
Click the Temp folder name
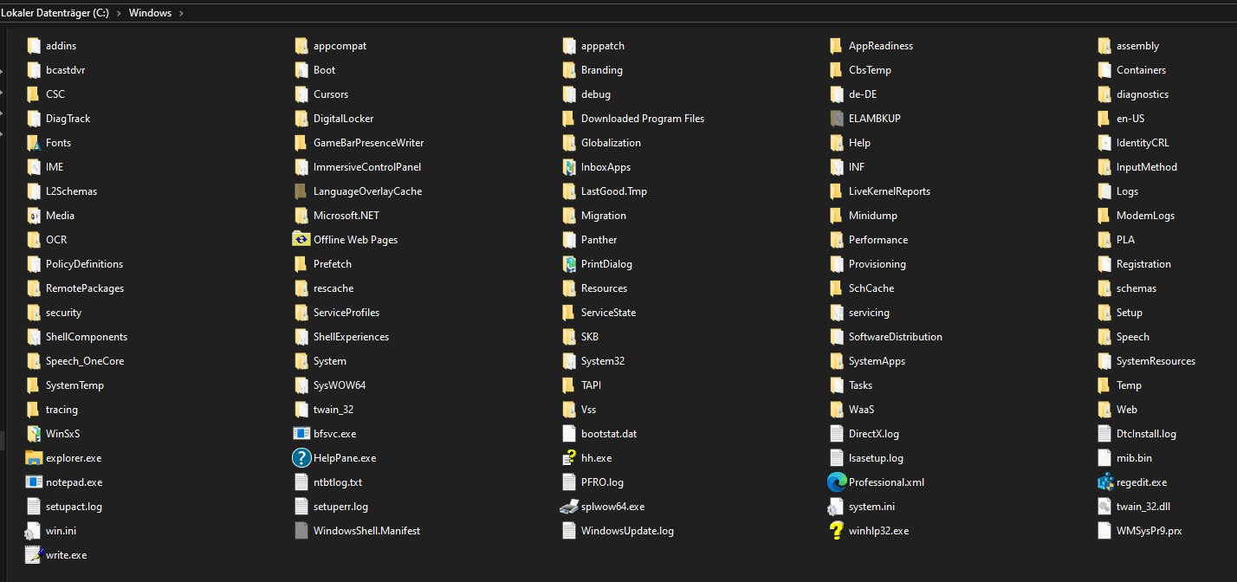(x=1129, y=385)
